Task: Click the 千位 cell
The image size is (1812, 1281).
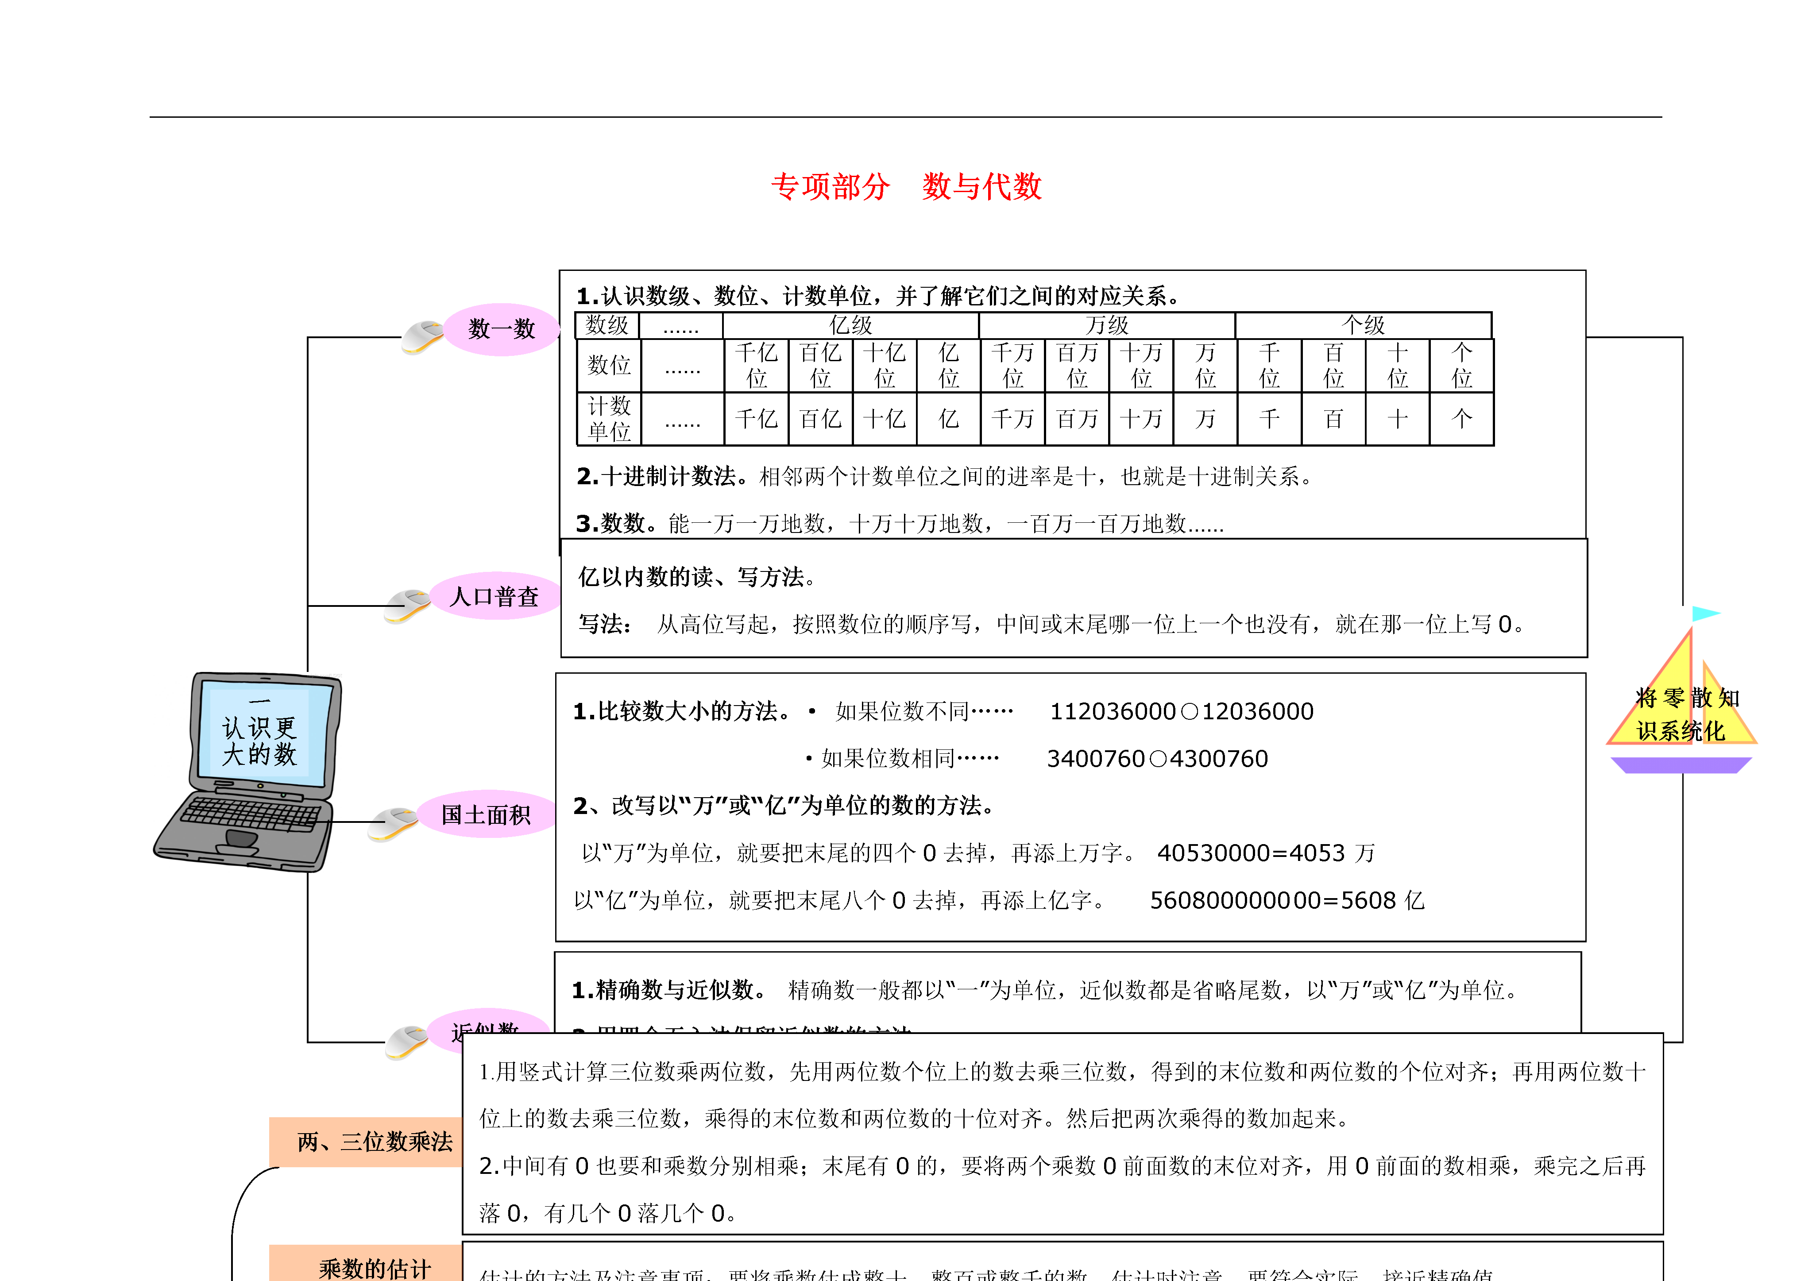Action: coord(1270,366)
